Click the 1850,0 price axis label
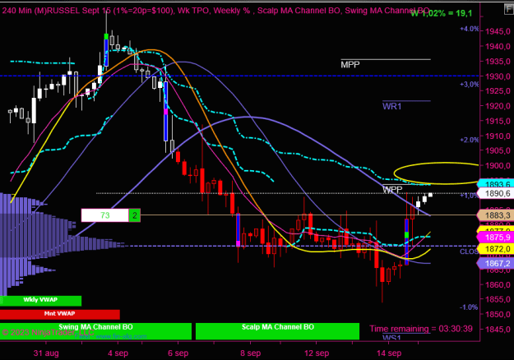 click(x=498, y=315)
